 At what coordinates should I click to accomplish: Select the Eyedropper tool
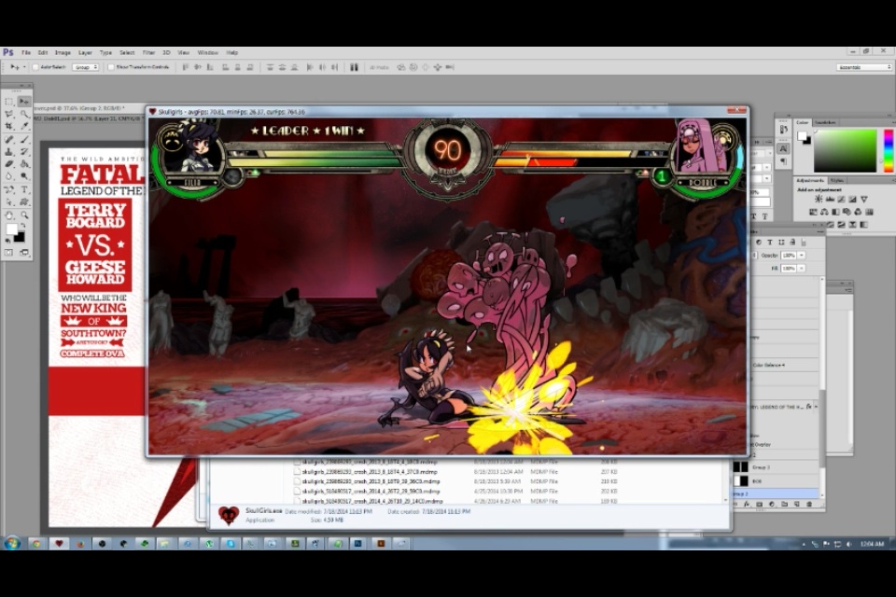[24, 127]
